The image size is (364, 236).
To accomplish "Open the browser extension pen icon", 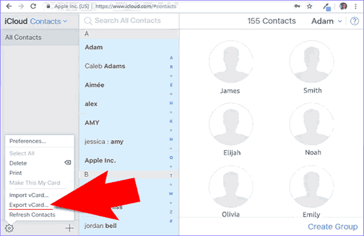I will click(327, 7).
